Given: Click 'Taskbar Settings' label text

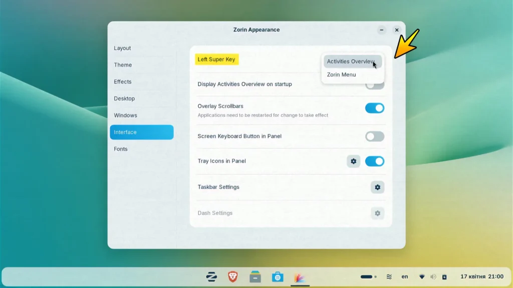Looking at the screenshot, I should coord(218,187).
